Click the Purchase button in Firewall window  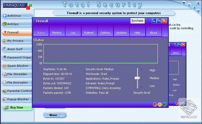(137, 21)
